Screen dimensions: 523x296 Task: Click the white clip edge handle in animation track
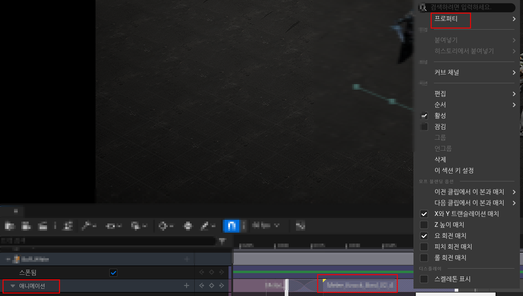[x=287, y=287]
